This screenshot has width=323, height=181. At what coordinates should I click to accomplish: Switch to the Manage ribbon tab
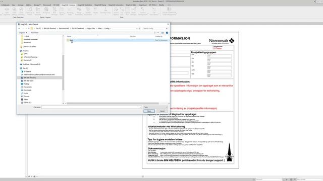click(20, 5)
